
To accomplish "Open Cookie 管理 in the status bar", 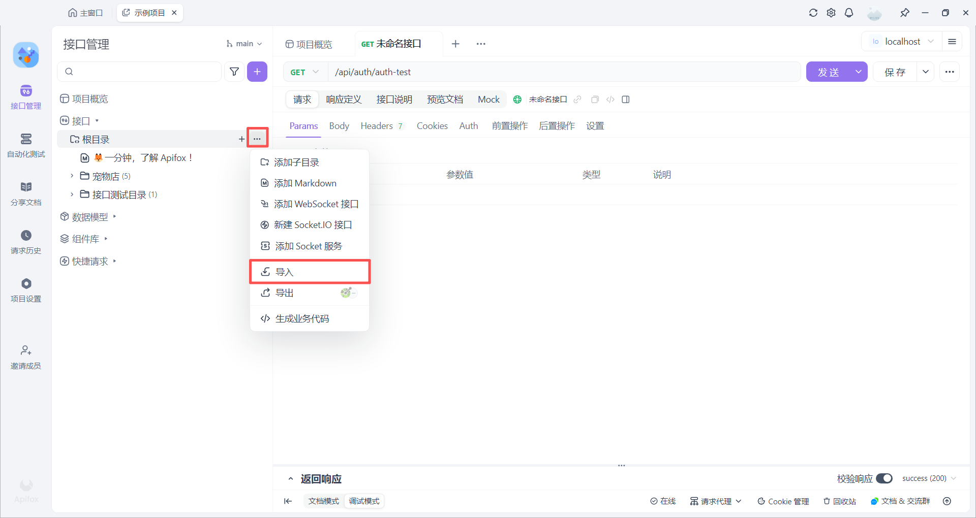I will coord(783,501).
